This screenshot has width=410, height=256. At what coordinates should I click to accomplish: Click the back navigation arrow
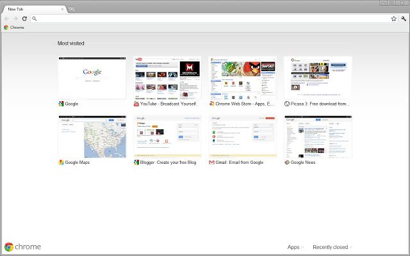[6, 19]
